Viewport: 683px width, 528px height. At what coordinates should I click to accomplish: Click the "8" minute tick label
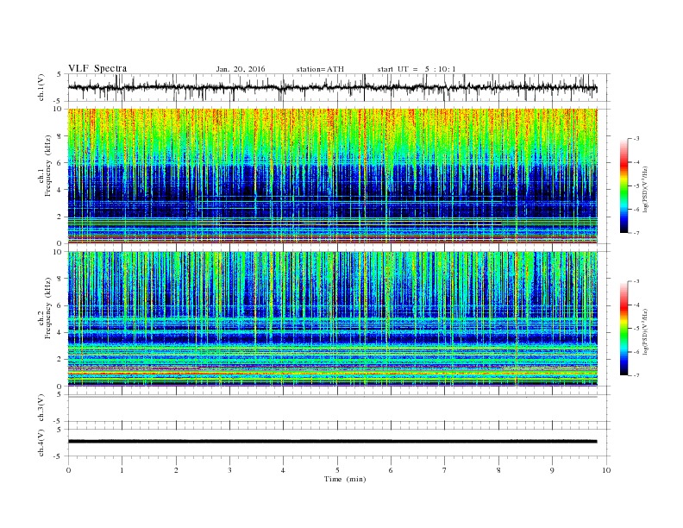point(498,470)
